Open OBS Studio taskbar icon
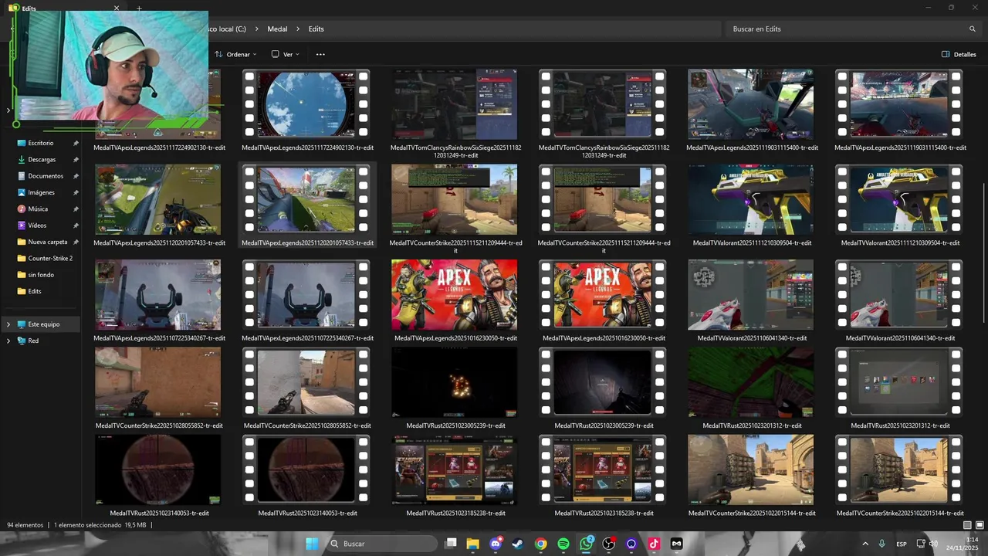The image size is (988, 556). tap(609, 544)
